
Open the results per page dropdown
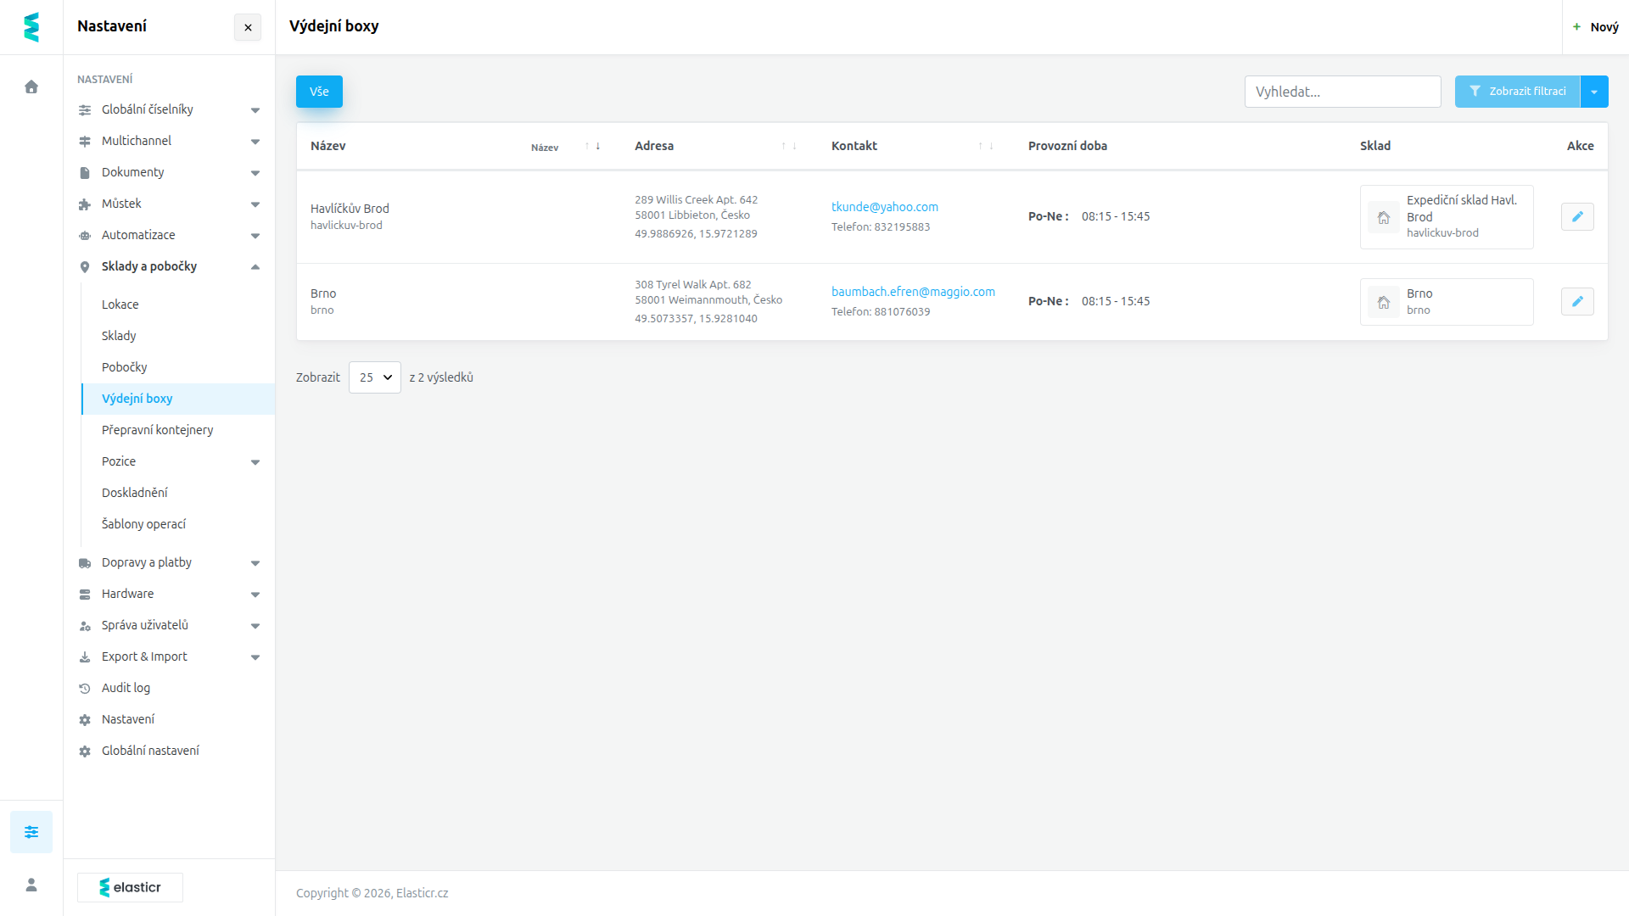tap(375, 377)
